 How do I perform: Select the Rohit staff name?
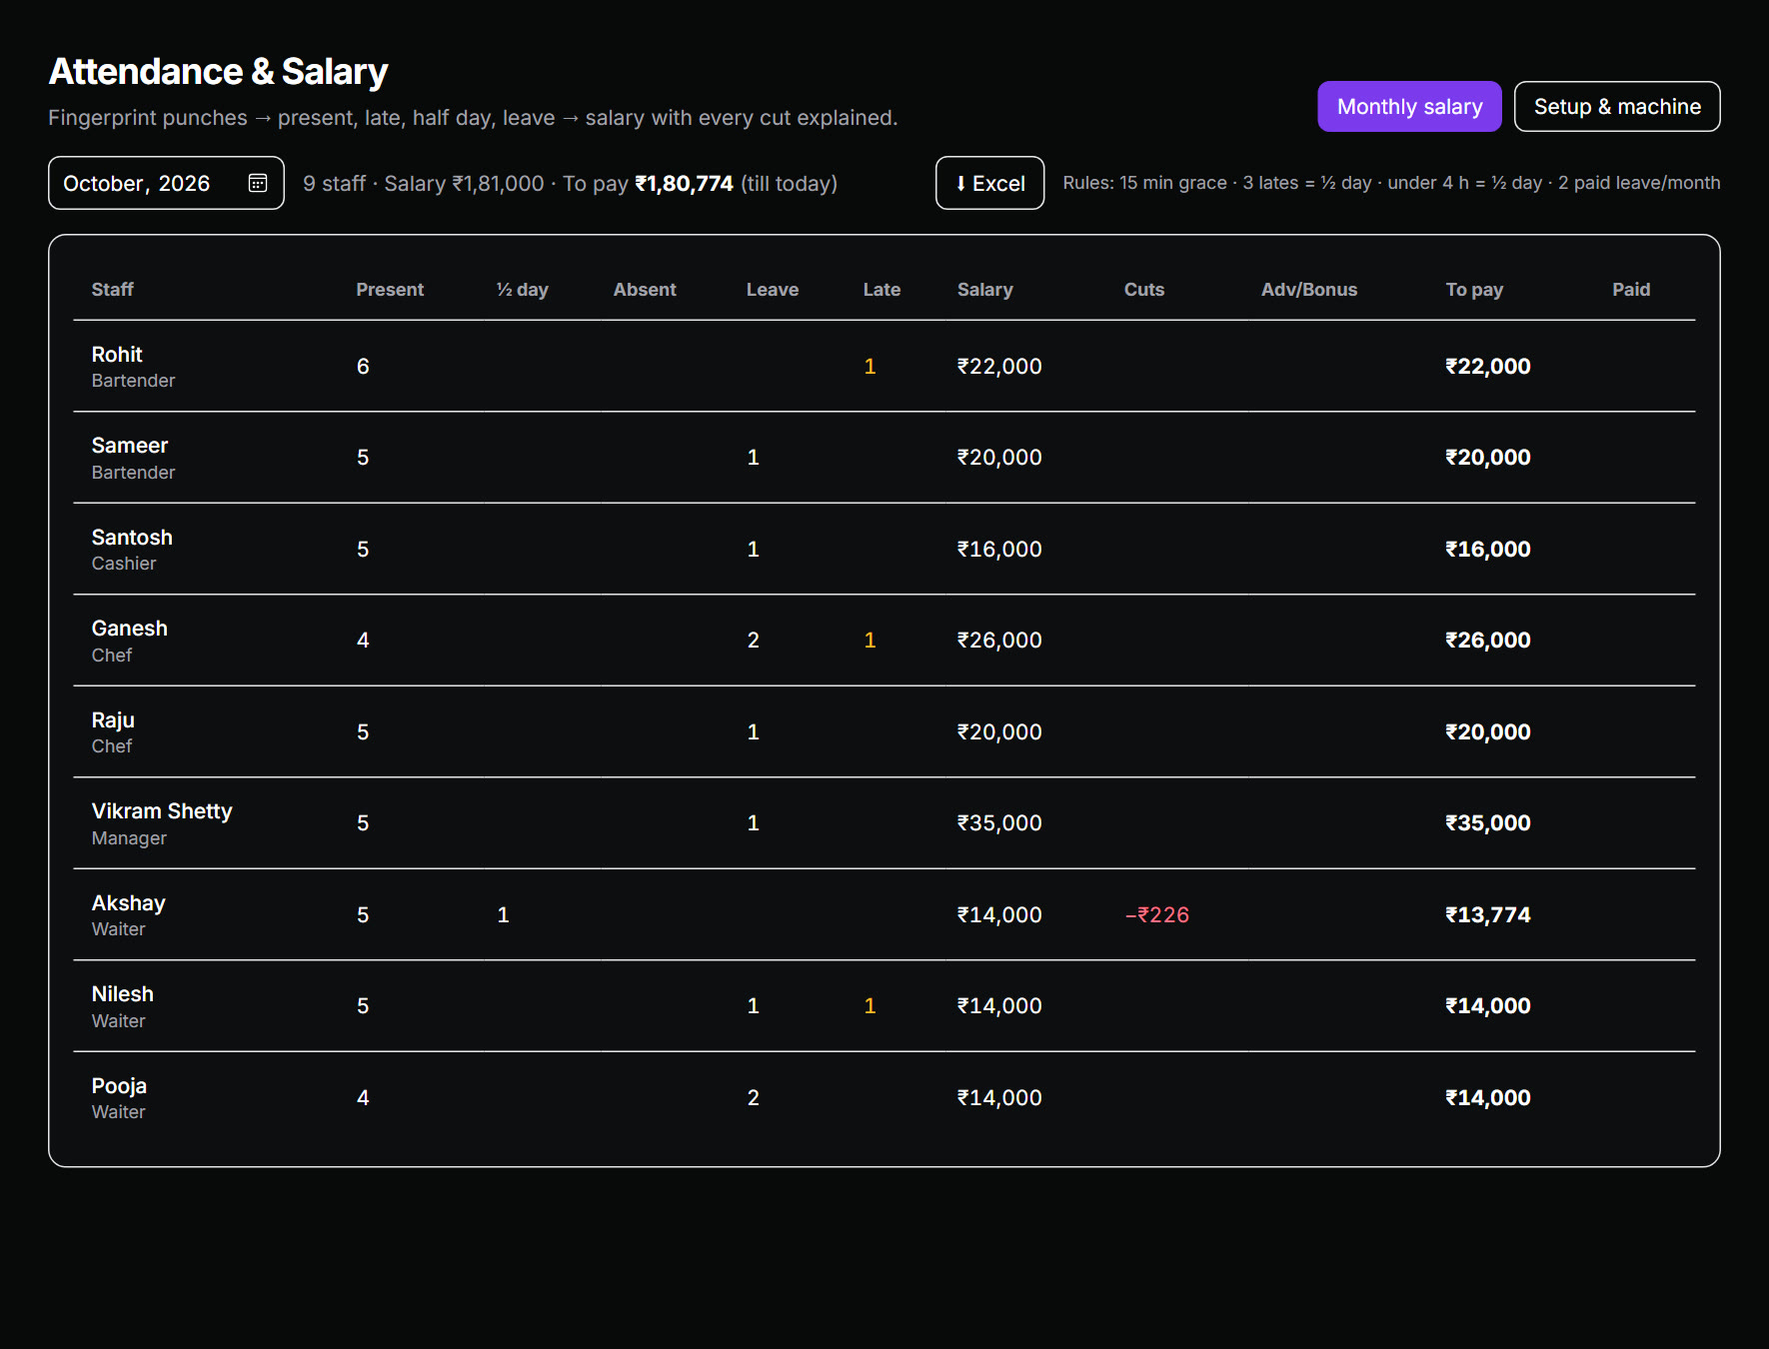(x=117, y=354)
